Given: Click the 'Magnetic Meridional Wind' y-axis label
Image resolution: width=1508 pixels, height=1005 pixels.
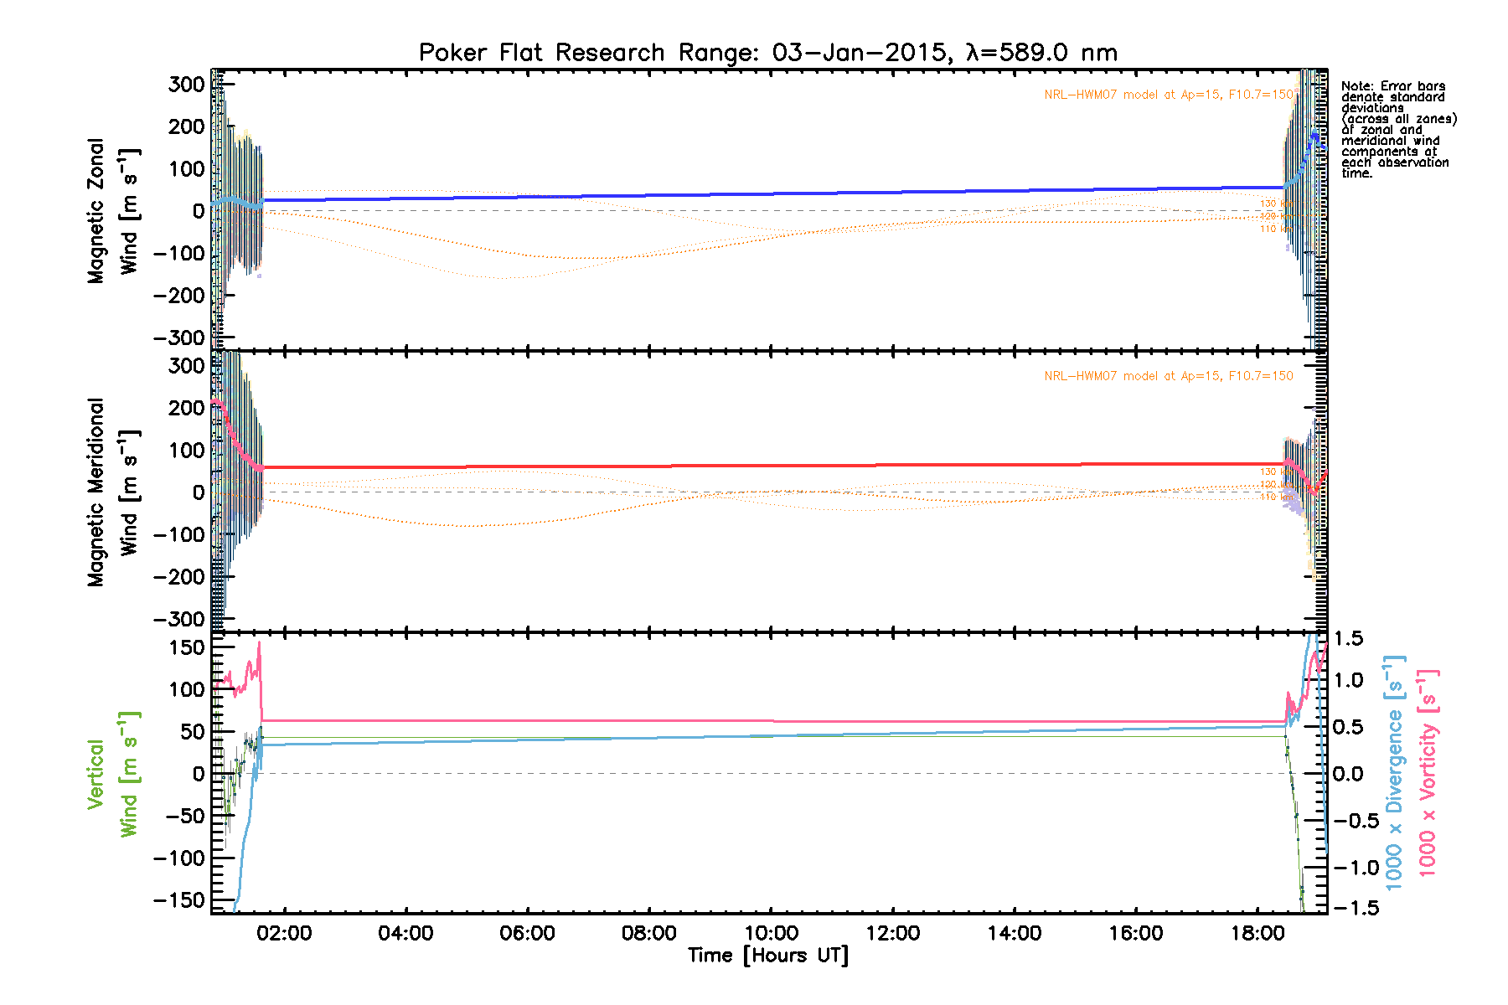Looking at the screenshot, I should point(112,492).
